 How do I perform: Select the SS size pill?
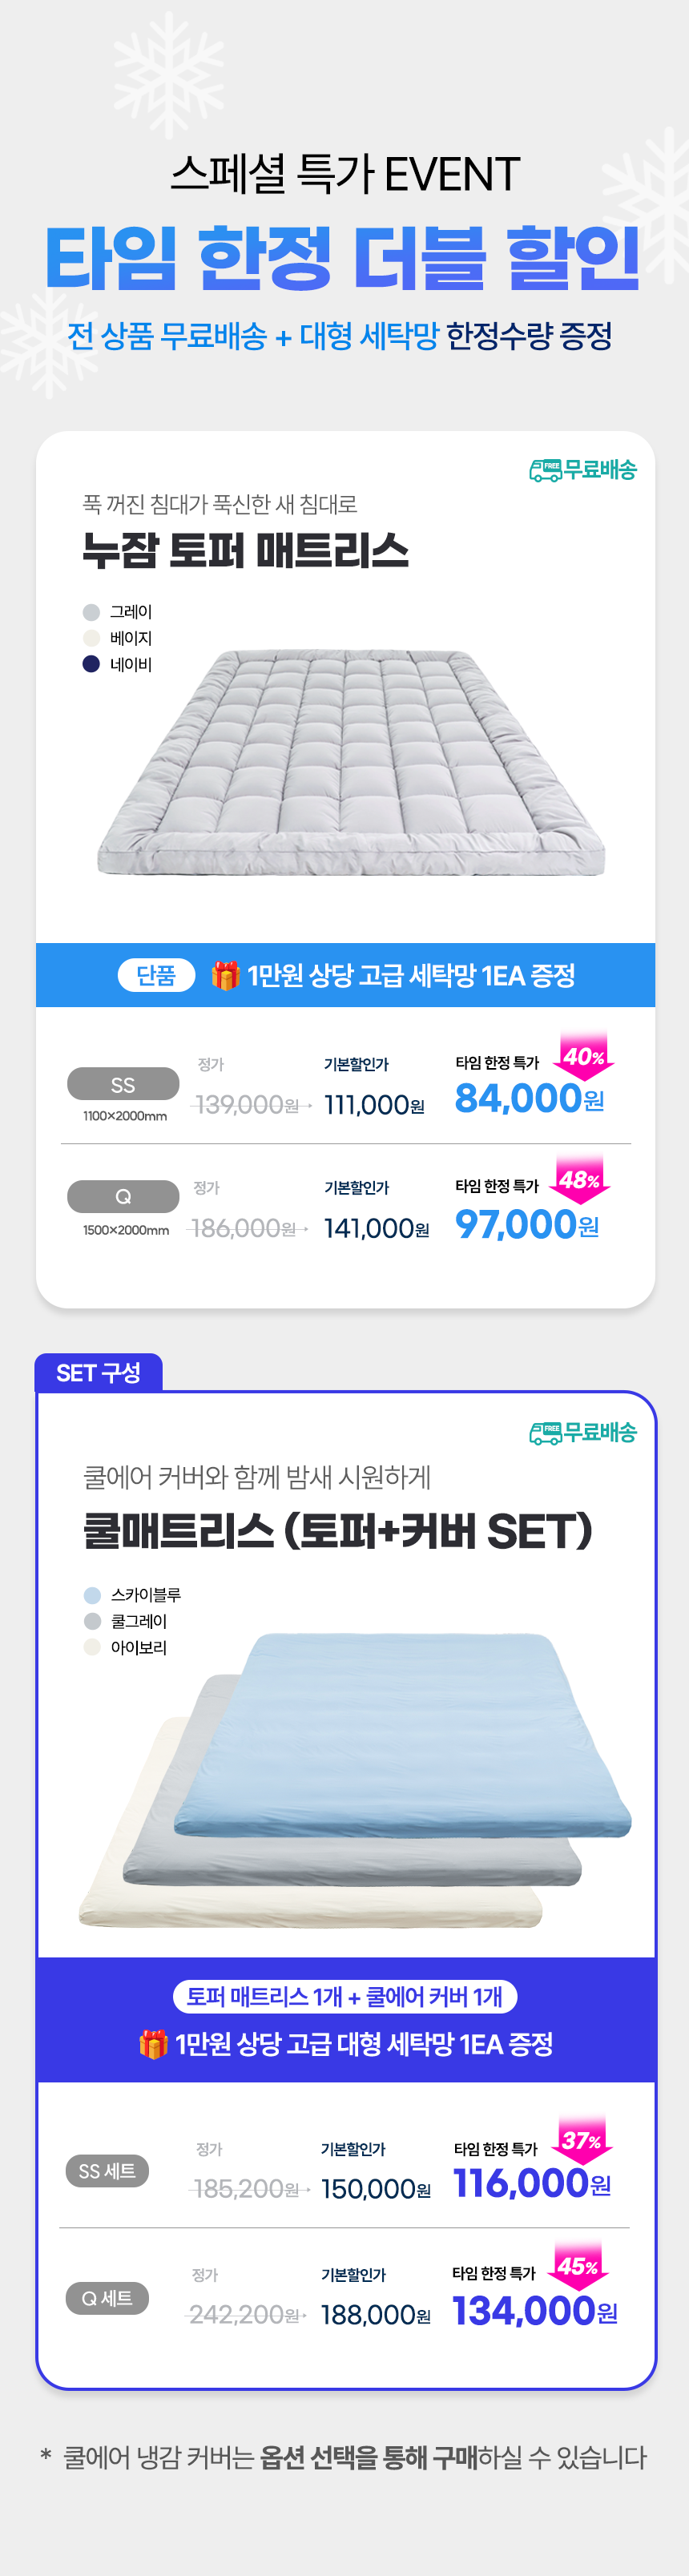(123, 1085)
